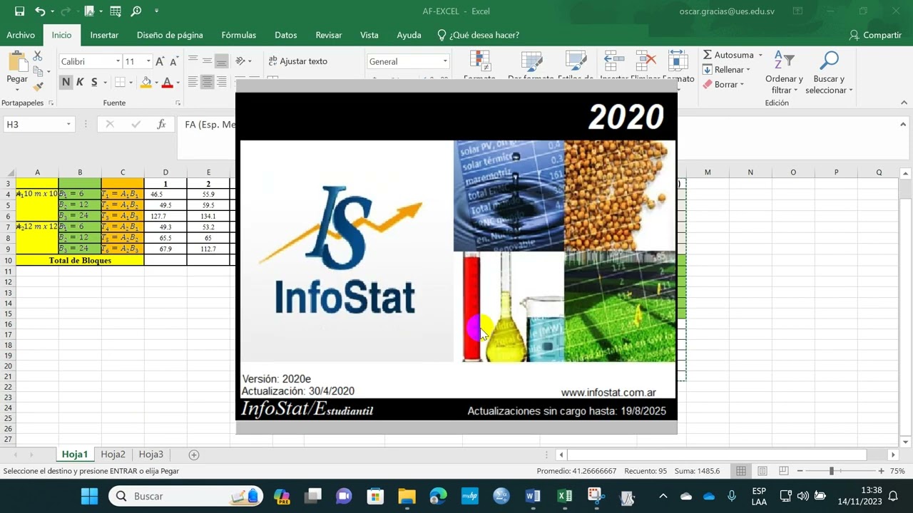Open the Archivo menu
The image size is (913, 513).
21,35
